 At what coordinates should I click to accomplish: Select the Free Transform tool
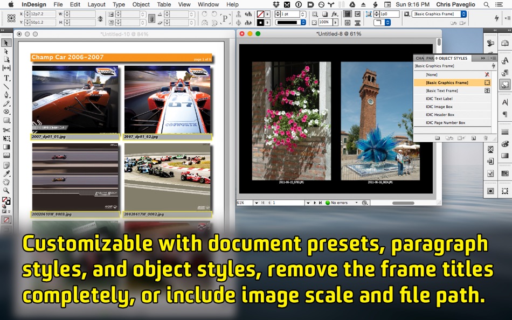(6, 138)
